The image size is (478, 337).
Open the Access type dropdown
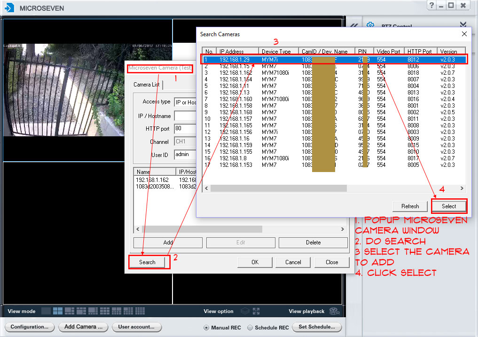click(x=185, y=102)
